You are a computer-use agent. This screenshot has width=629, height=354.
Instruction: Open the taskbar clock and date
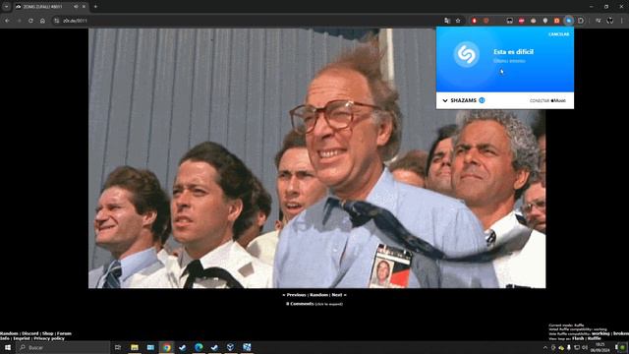[600, 347]
